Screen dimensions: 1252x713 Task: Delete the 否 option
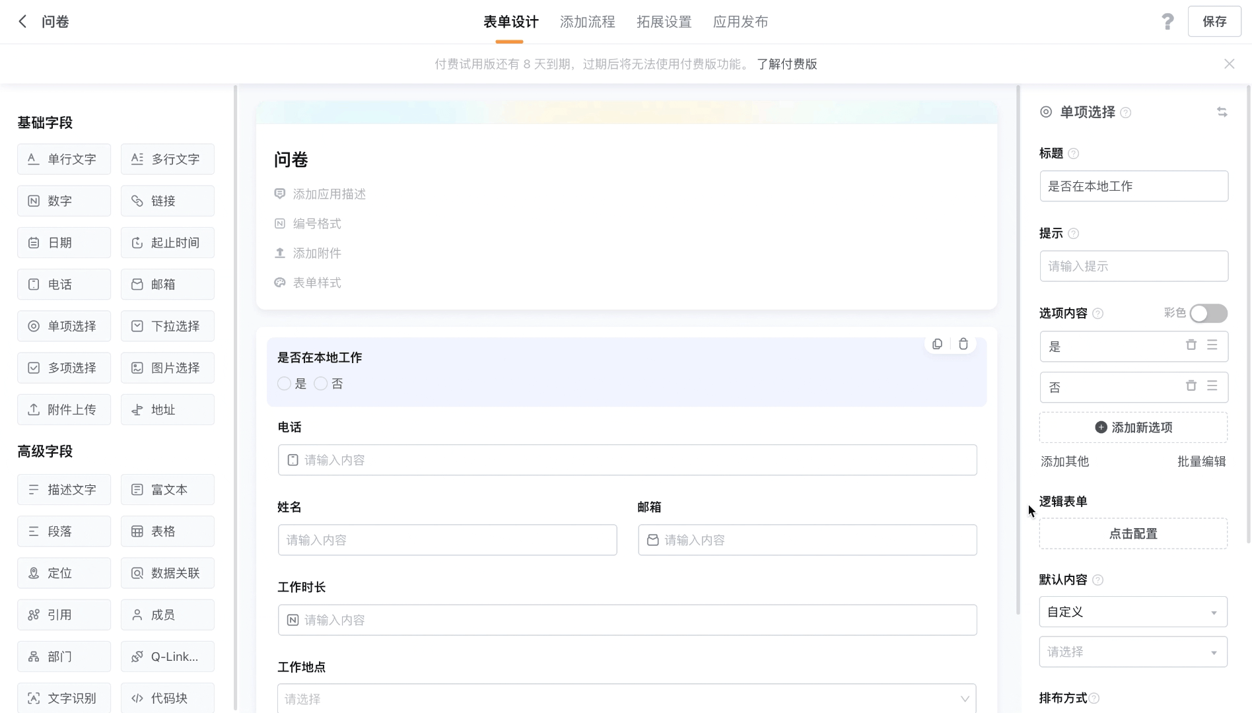tap(1191, 386)
